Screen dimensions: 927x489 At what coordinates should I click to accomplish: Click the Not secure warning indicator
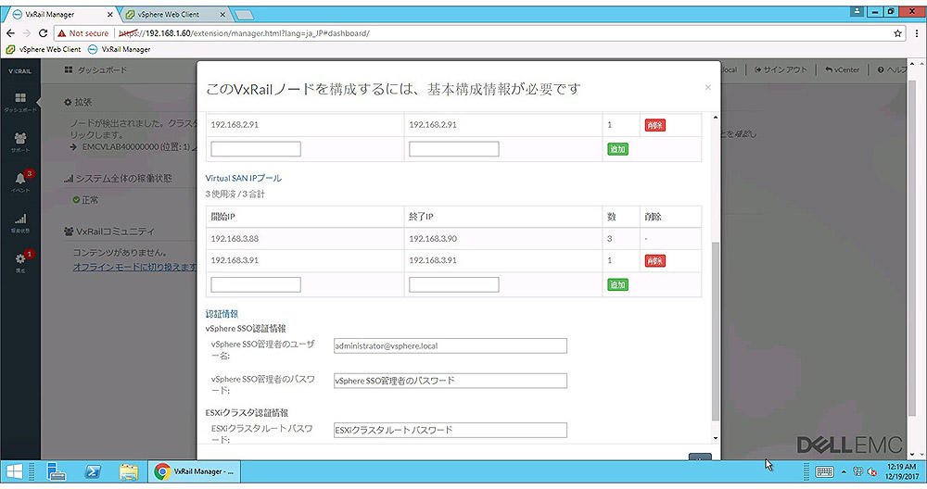tap(83, 33)
